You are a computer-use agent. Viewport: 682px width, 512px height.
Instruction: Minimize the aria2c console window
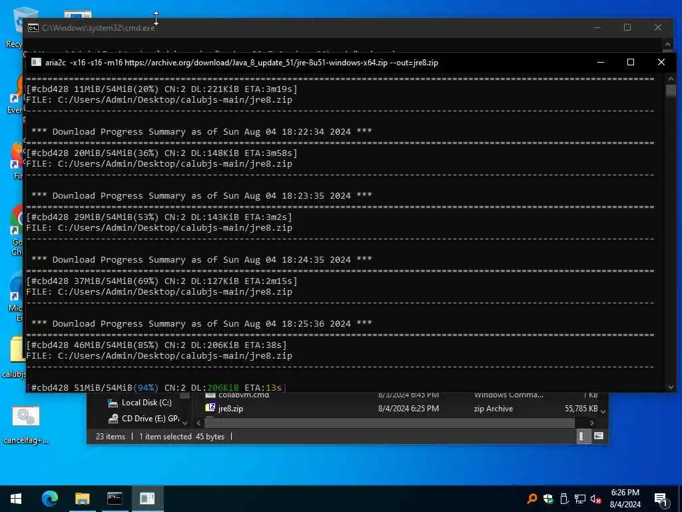(x=601, y=62)
